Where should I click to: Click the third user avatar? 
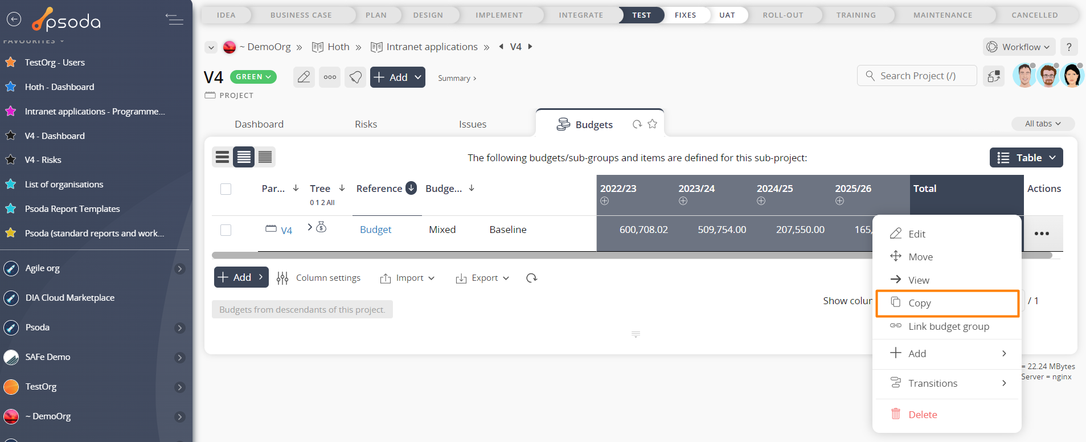(1072, 76)
